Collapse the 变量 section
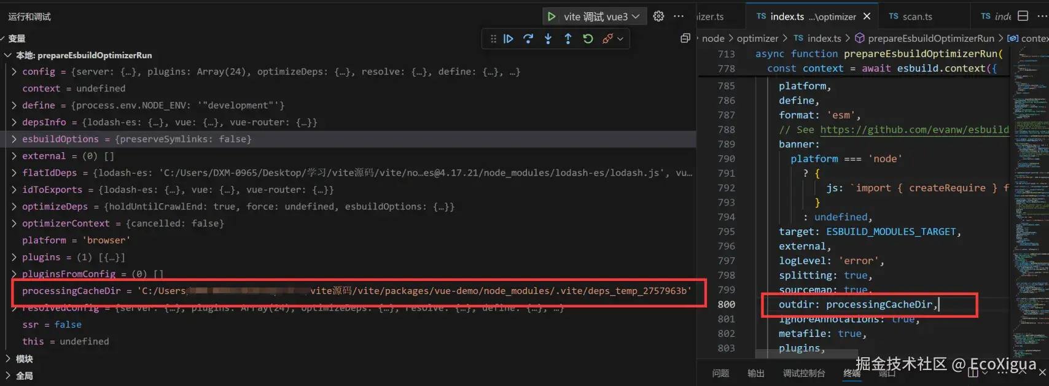 17,38
